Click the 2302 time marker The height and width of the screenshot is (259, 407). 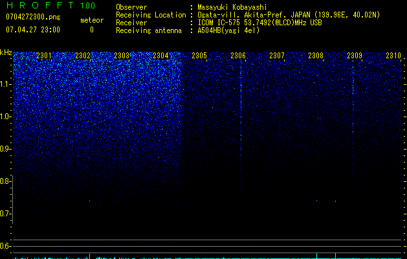click(83, 56)
